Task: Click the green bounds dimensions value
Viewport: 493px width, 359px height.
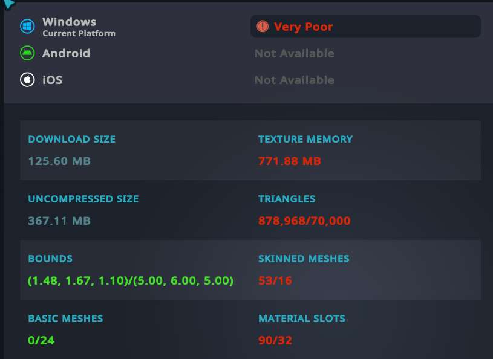Action: click(131, 280)
